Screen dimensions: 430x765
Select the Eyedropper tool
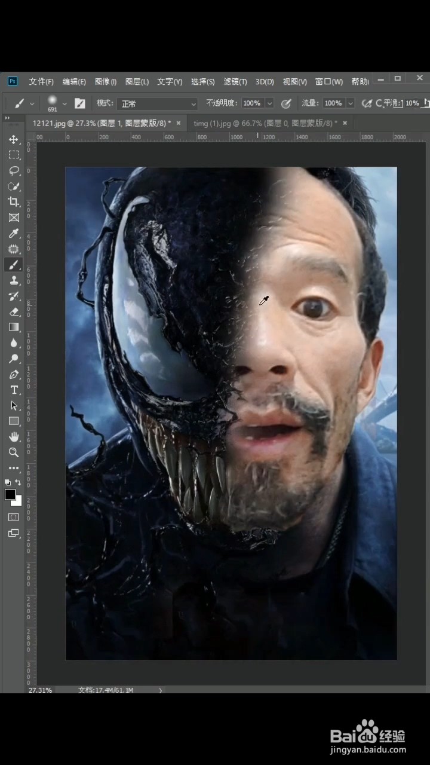pyautogui.click(x=14, y=233)
